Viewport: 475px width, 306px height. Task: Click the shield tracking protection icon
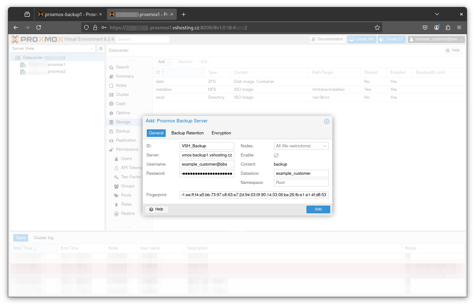tap(86, 27)
